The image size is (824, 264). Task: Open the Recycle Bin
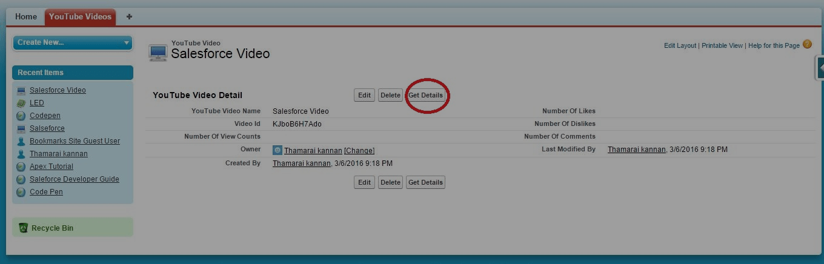pyautogui.click(x=52, y=228)
